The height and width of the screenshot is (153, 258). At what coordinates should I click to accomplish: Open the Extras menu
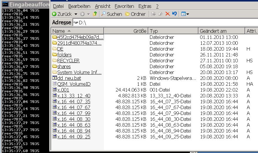pos(145,6)
